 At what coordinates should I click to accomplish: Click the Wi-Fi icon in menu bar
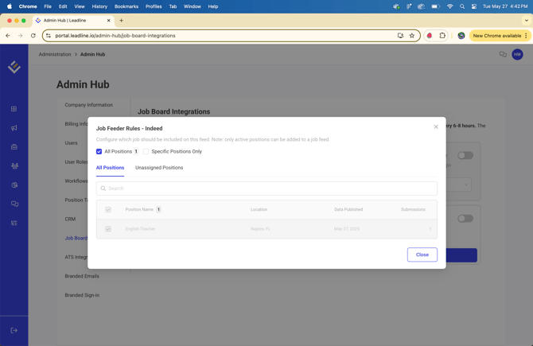pos(450,6)
